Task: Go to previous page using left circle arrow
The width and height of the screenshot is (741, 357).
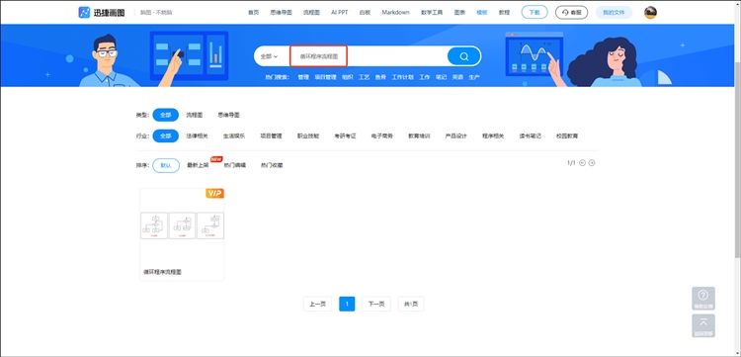Action: pos(582,162)
